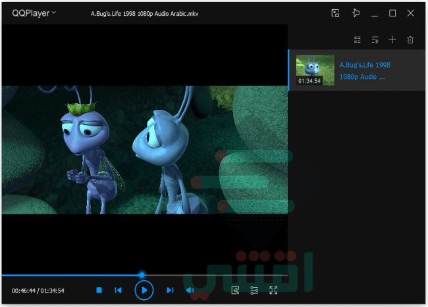Open the video capture tool icon
This screenshot has width=428, height=307.
(x=235, y=290)
